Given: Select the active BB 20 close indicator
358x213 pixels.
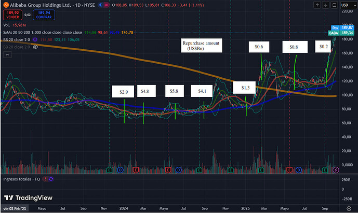Looking at the screenshot, I should (16, 39).
